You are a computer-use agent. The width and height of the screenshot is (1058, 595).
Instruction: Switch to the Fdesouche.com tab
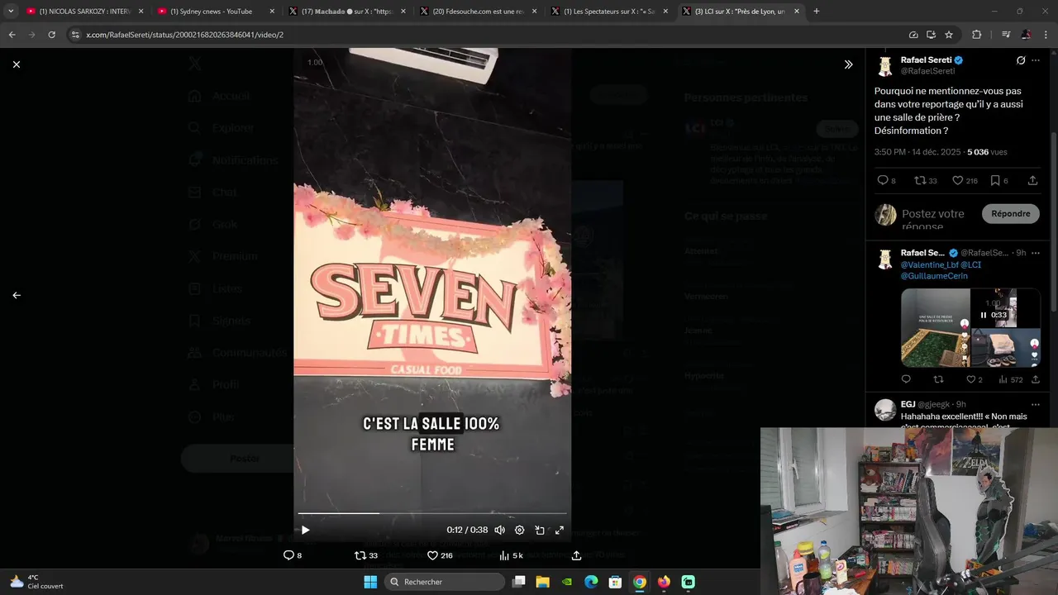pyautogui.click(x=479, y=12)
